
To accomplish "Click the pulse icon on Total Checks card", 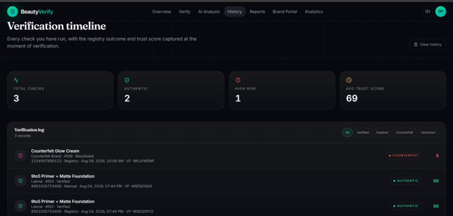I will point(16,80).
